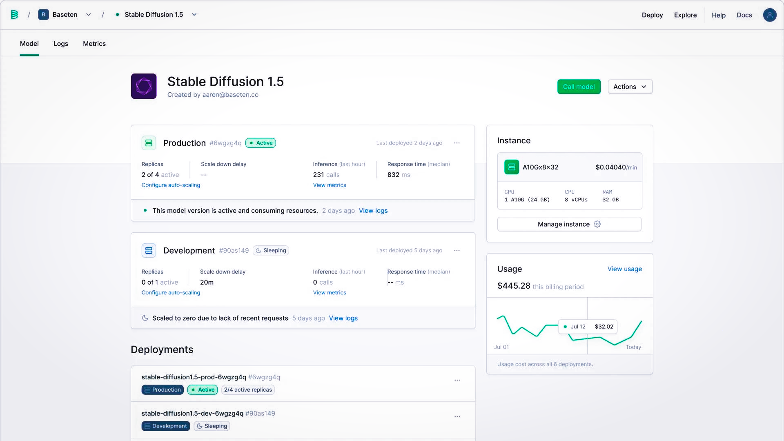Image resolution: width=784 pixels, height=441 pixels.
Task: Open the user profile avatar
Action: point(770,15)
